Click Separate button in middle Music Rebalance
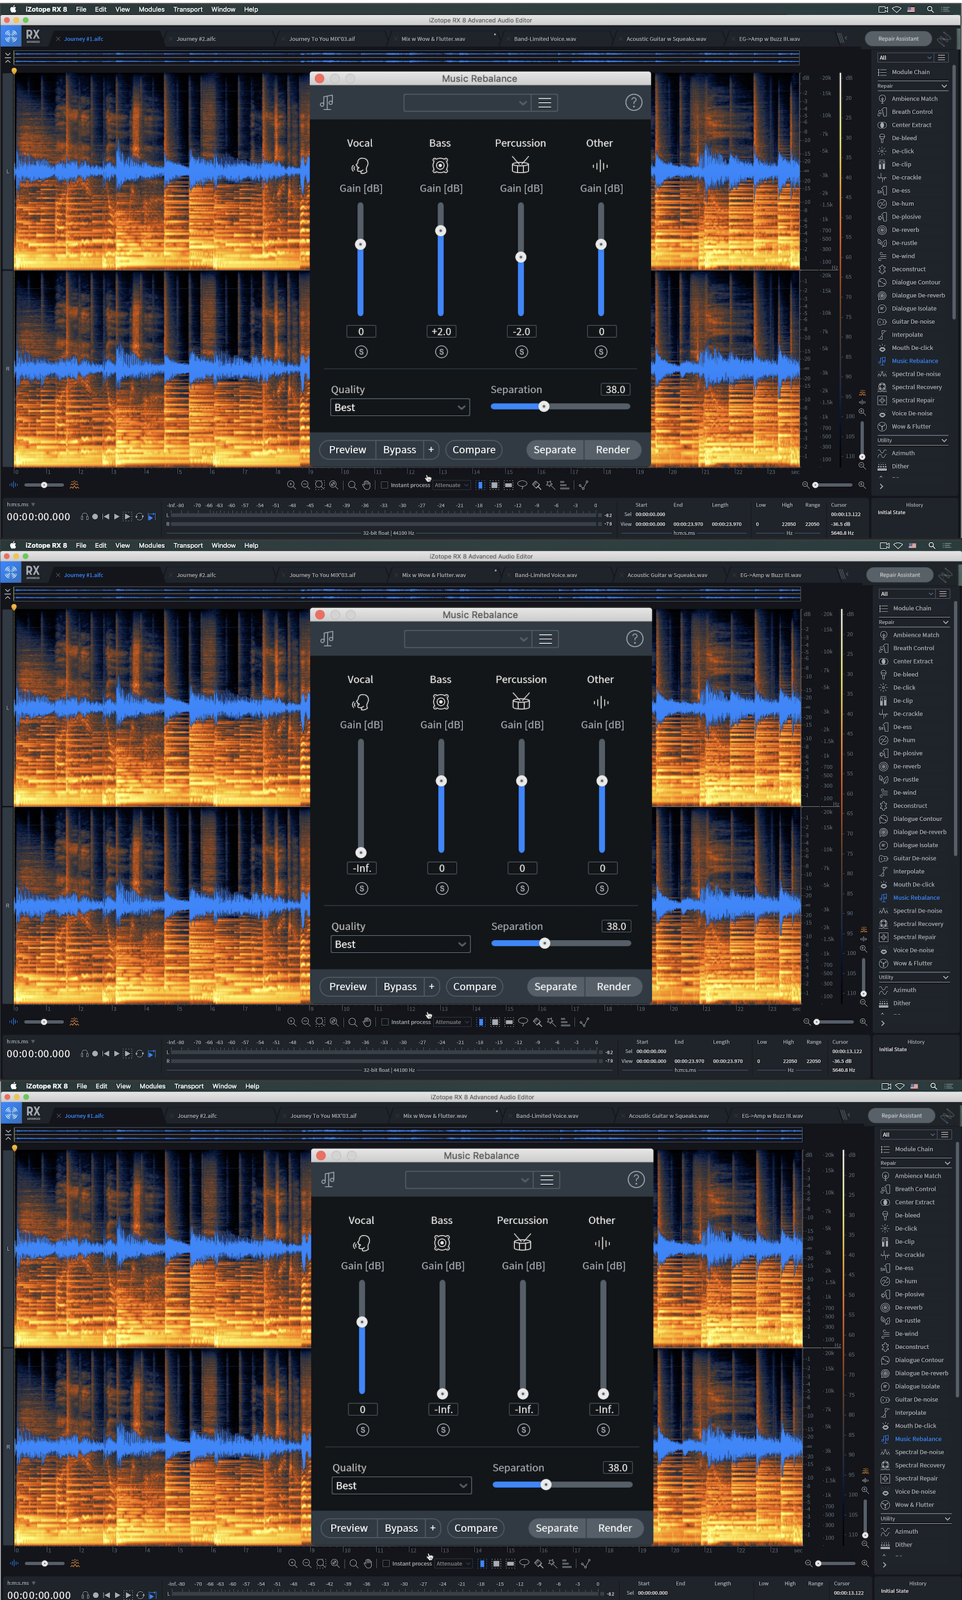The height and width of the screenshot is (1600, 962). pyautogui.click(x=555, y=986)
